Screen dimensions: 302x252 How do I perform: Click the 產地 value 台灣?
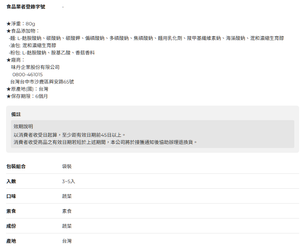67,241
